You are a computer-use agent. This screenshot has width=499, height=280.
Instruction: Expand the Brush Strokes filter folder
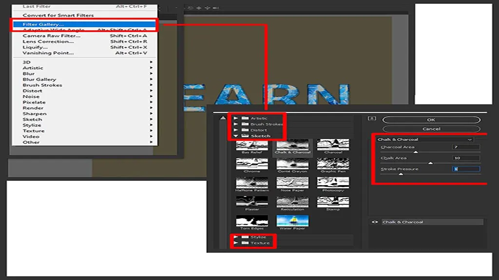236,124
